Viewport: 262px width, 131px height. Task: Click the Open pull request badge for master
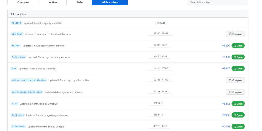[x=238, y=46]
